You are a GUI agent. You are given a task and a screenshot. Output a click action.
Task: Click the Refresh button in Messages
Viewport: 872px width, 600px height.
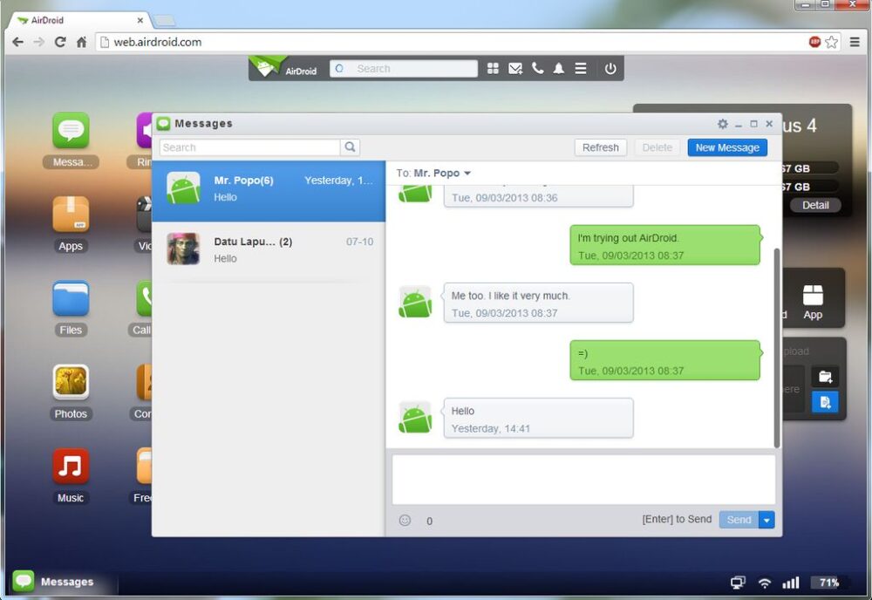pos(601,147)
